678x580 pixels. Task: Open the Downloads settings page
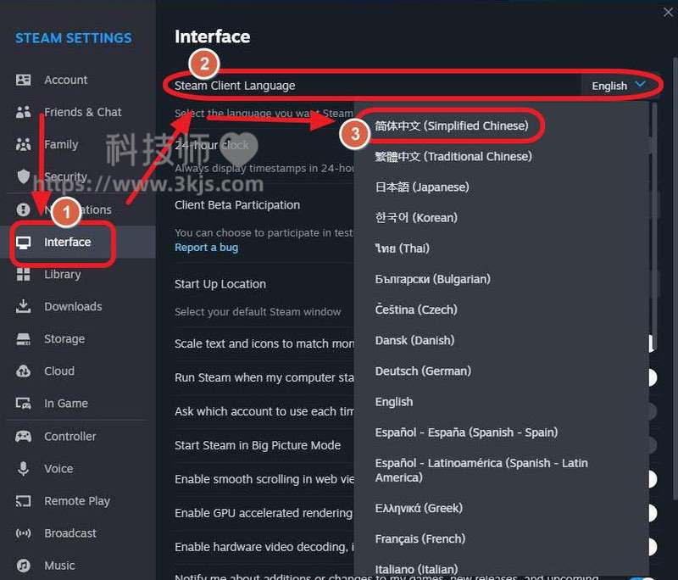[x=78, y=306]
